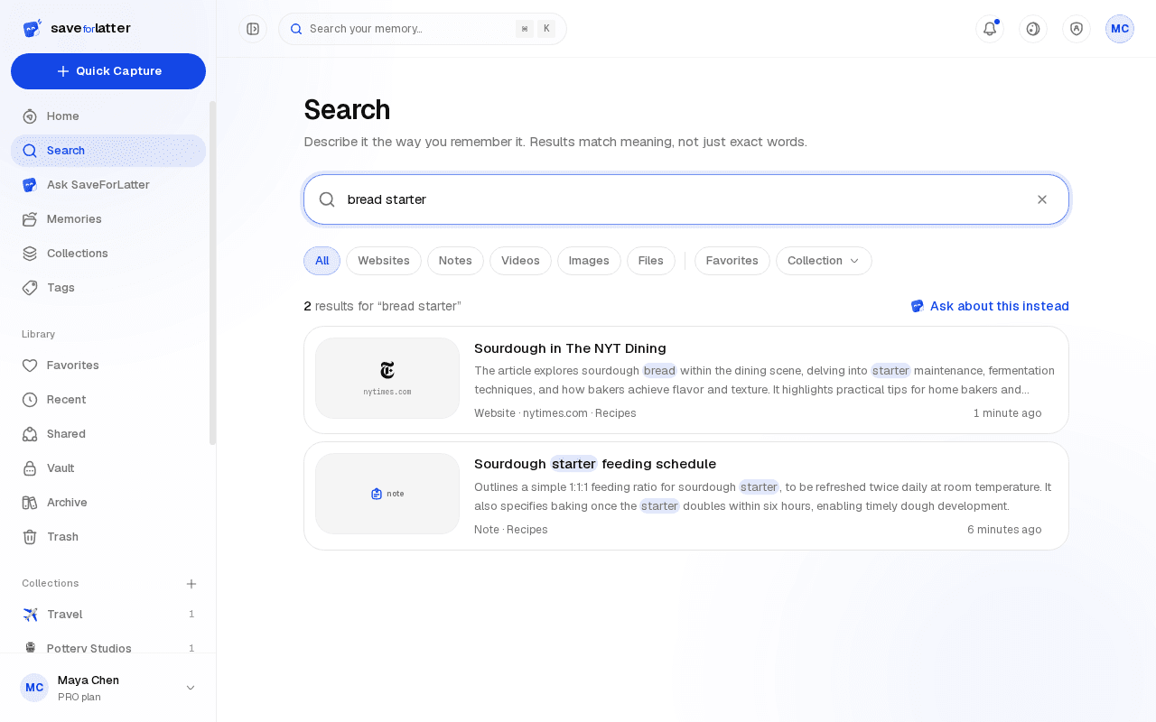Click the note result thumbnail
The height and width of the screenshot is (722, 1156).
point(387,494)
